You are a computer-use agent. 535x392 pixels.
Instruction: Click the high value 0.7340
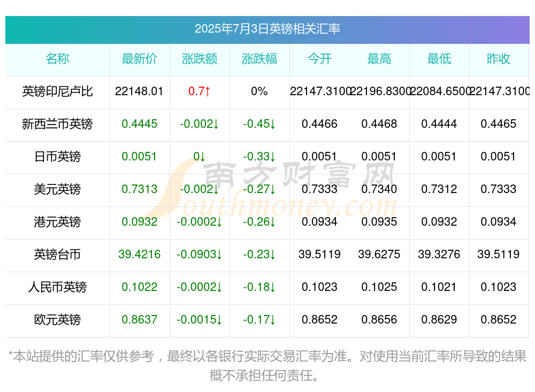click(x=379, y=189)
